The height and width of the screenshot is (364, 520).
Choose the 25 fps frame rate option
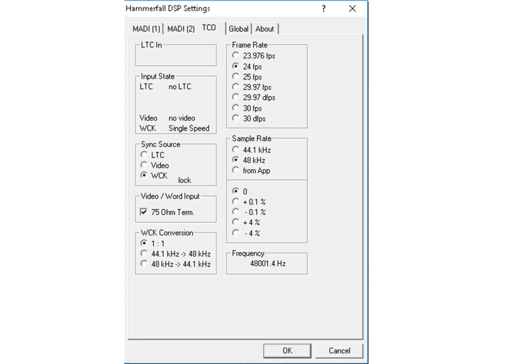[236, 77]
